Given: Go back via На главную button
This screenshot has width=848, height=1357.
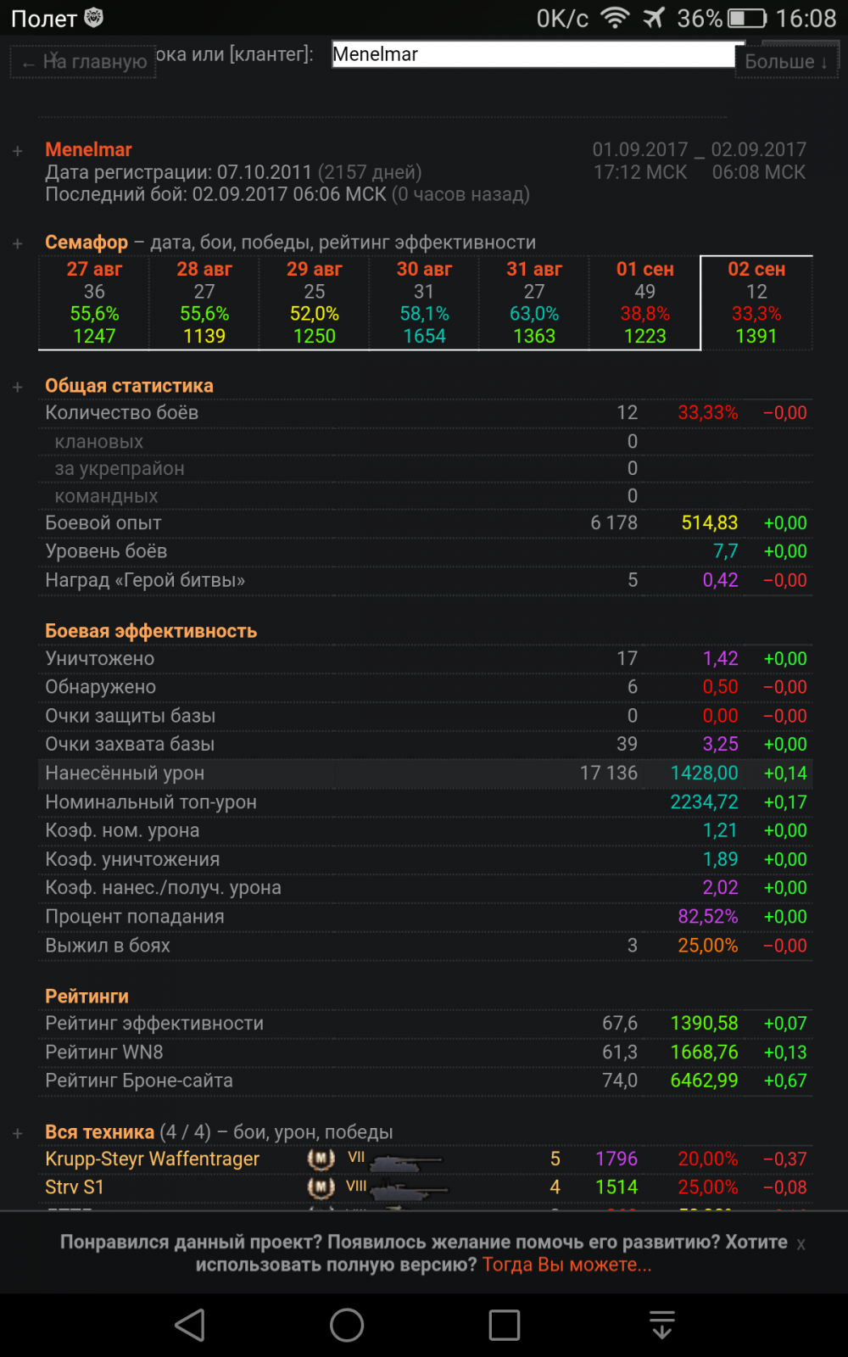Looking at the screenshot, I should click(84, 62).
